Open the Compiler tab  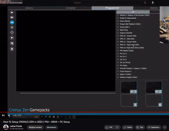click(x=71, y=8)
